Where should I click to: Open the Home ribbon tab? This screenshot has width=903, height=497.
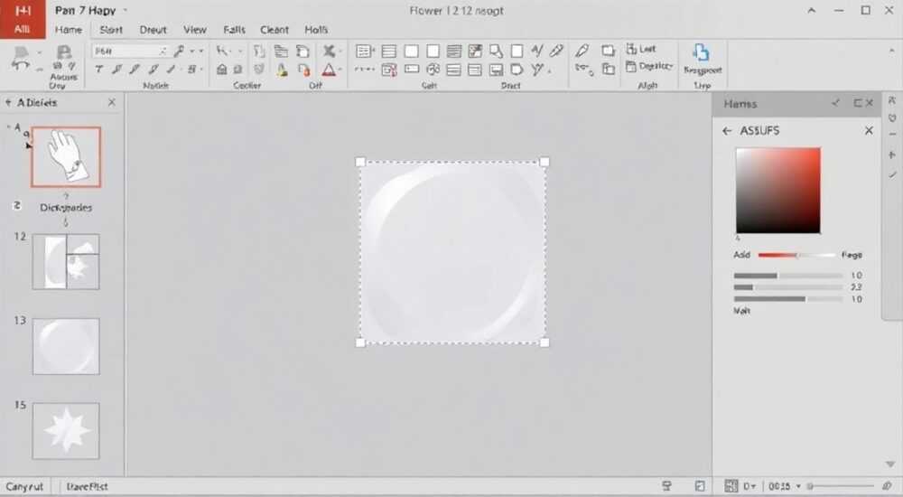[69, 30]
